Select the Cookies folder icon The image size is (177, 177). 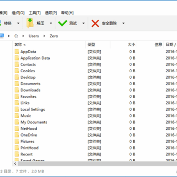[x=17, y=71]
